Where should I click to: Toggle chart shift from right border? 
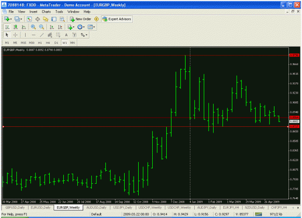(60, 27)
